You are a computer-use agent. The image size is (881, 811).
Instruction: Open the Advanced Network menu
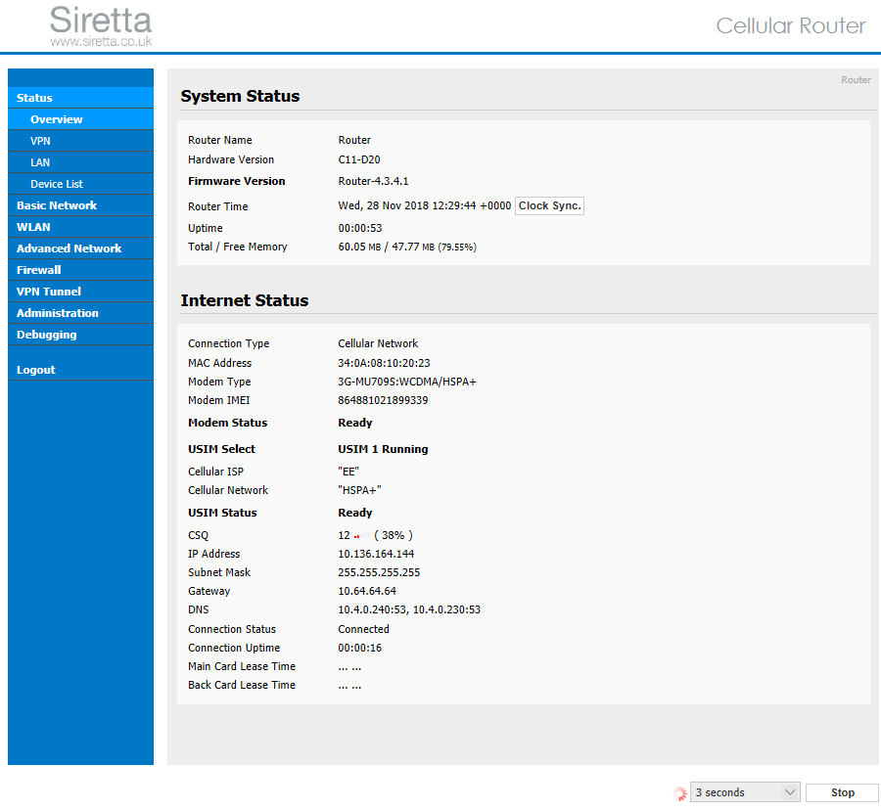(80, 248)
